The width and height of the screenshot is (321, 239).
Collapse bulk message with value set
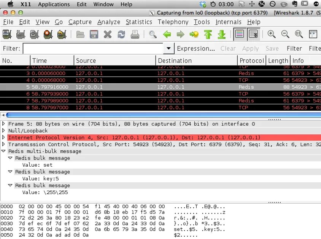pos(10,158)
